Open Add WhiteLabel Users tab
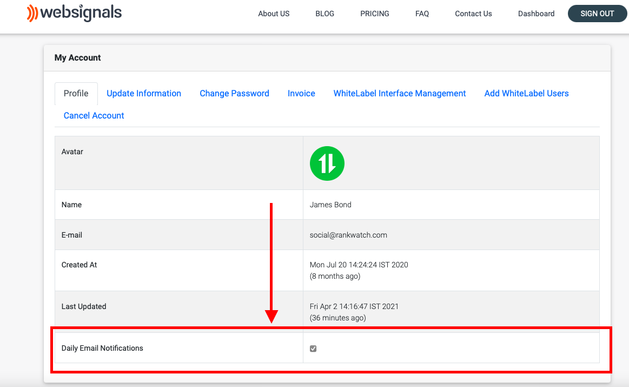 point(526,94)
